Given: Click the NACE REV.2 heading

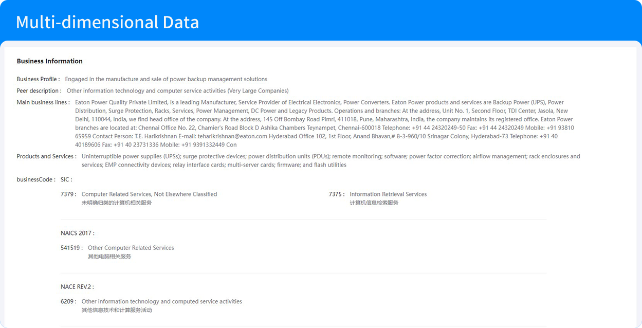Looking at the screenshot, I should click(77, 287).
